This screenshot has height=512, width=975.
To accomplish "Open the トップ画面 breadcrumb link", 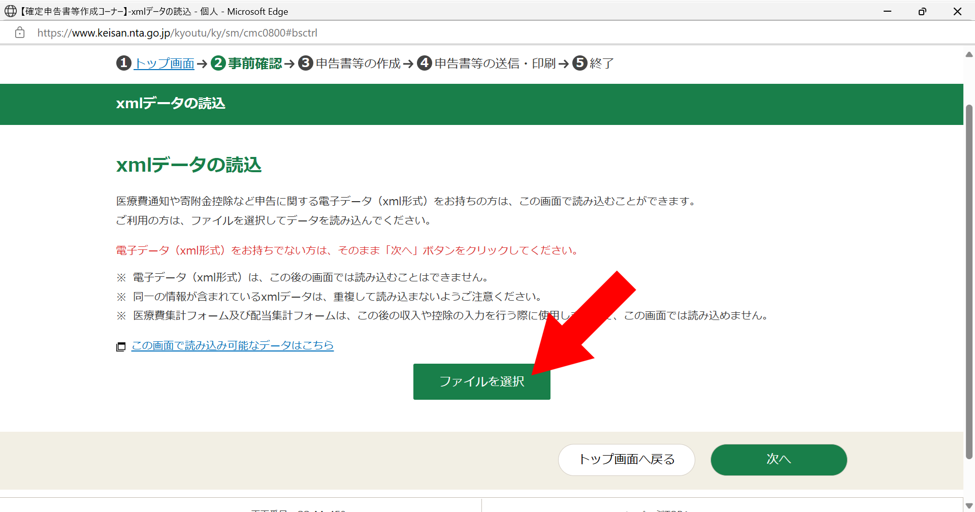I will (164, 63).
